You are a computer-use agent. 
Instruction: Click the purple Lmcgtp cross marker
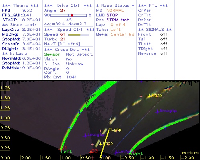[x=85, y=136]
